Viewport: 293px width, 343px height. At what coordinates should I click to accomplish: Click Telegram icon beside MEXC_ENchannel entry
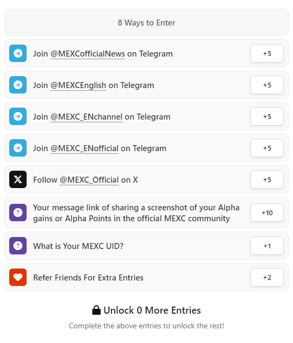(18, 116)
